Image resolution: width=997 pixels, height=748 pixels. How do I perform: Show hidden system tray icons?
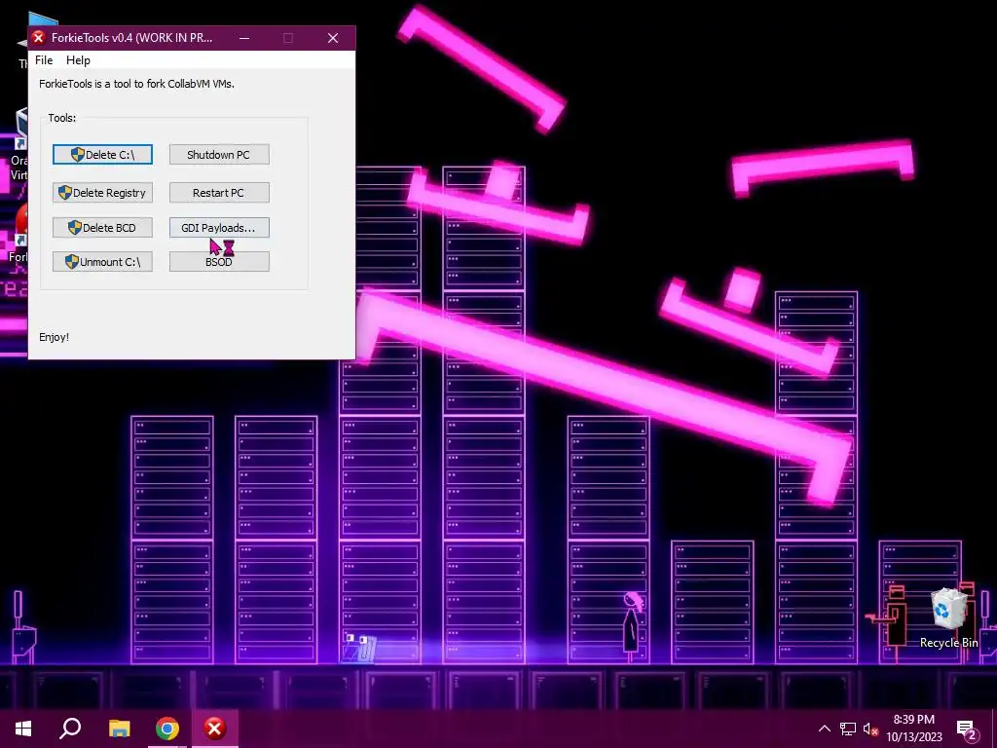tap(824, 729)
